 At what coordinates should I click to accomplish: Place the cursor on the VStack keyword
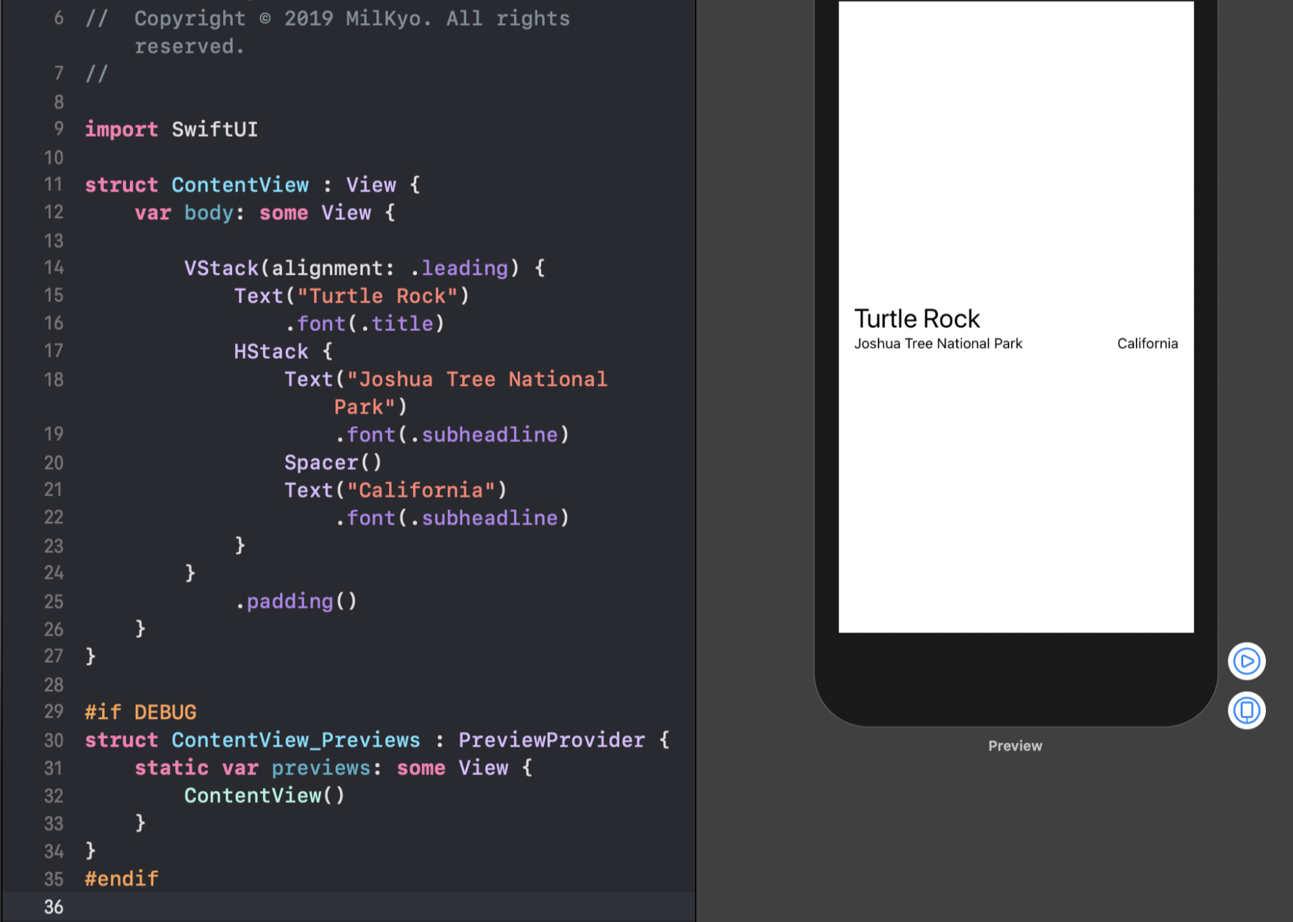(x=221, y=268)
